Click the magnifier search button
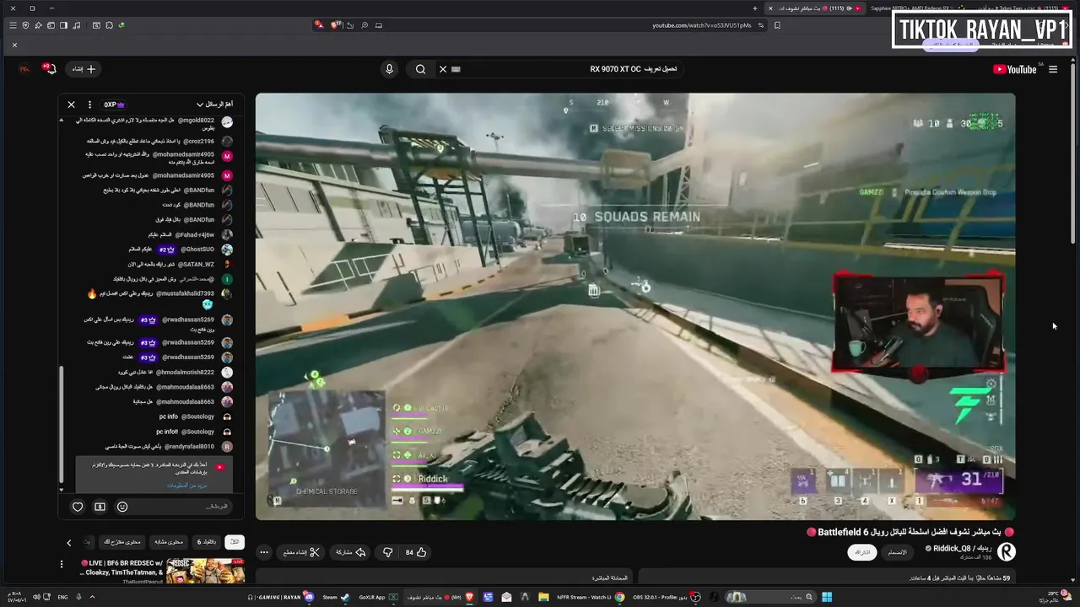 click(x=420, y=69)
